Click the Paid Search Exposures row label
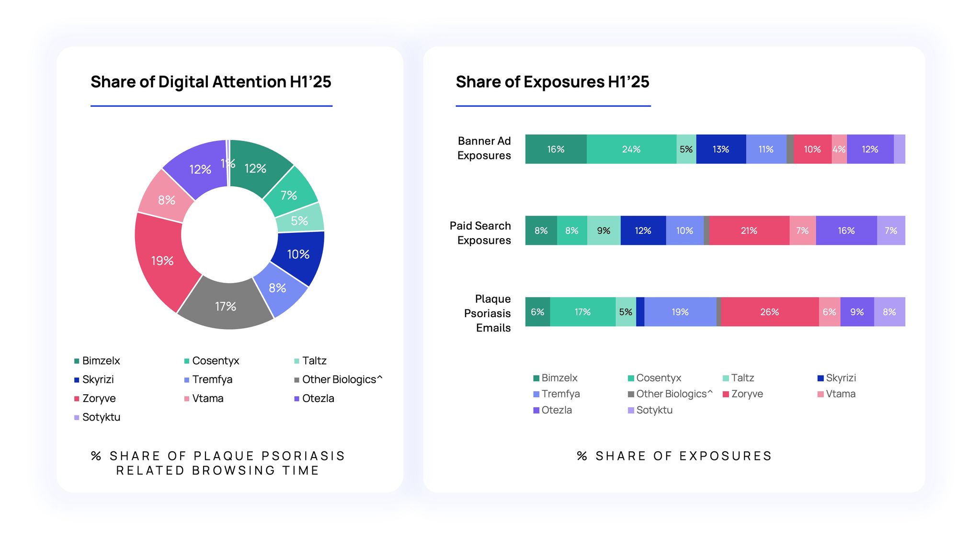The image size is (958, 539). tap(480, 233)
